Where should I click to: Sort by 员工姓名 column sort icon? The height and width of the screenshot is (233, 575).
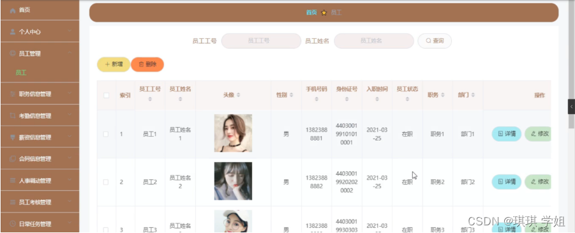(180, 99)
